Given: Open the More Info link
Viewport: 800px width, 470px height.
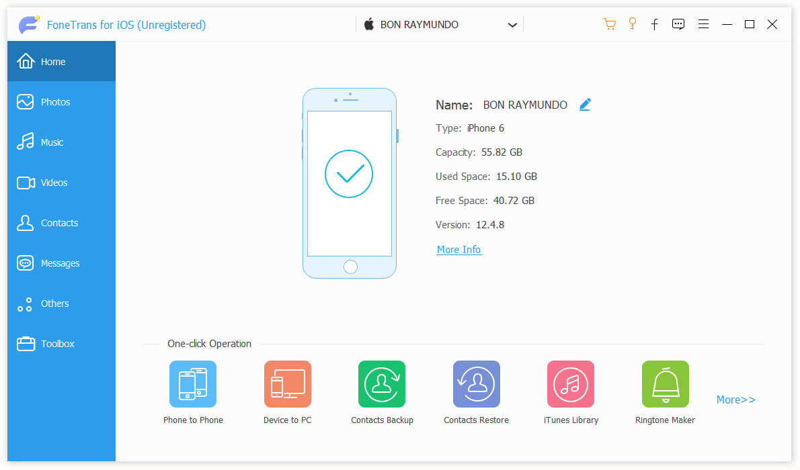Looking at the screenshot, I should click(x=458, y=250).
